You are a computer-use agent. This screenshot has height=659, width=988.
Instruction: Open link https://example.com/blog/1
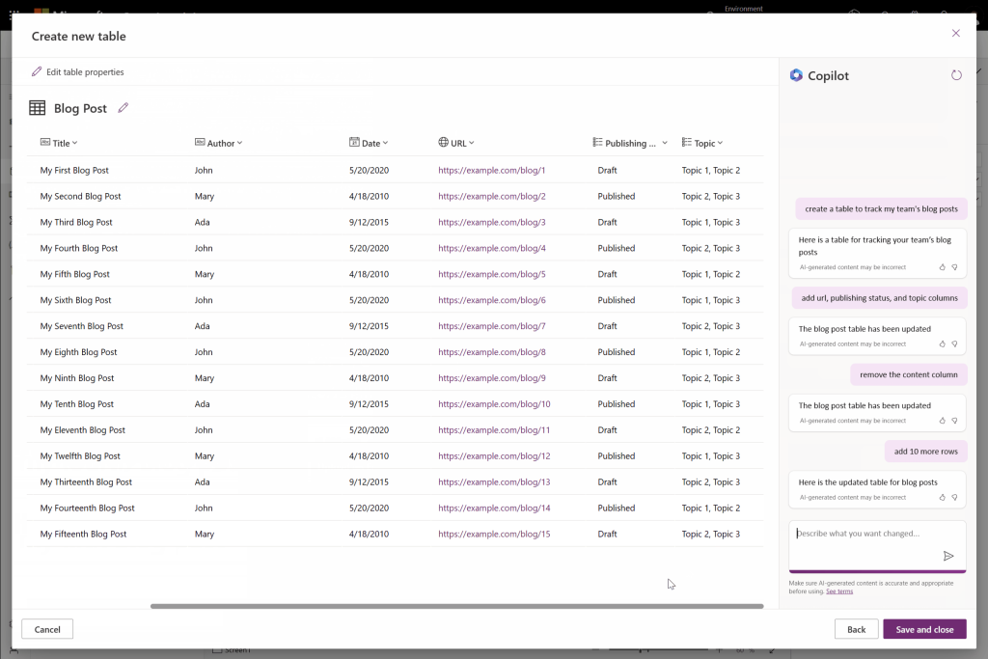(491, 170)
